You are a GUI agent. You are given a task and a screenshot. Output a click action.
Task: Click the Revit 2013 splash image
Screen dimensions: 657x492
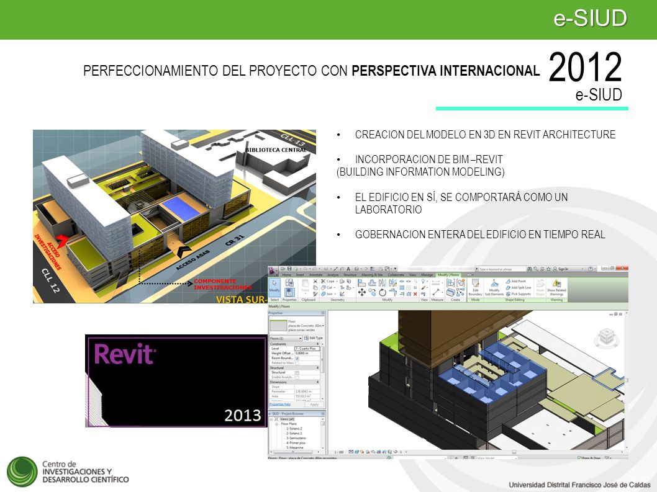pyautogui.click(x=176, y=380)
